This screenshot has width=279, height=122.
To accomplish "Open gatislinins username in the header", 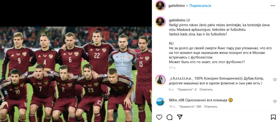I will (177, 6).
